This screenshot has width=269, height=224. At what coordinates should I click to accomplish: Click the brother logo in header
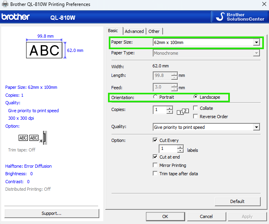[15, 17]
